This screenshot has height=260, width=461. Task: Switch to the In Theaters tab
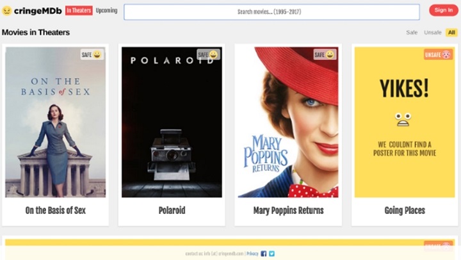coord(79,11)
